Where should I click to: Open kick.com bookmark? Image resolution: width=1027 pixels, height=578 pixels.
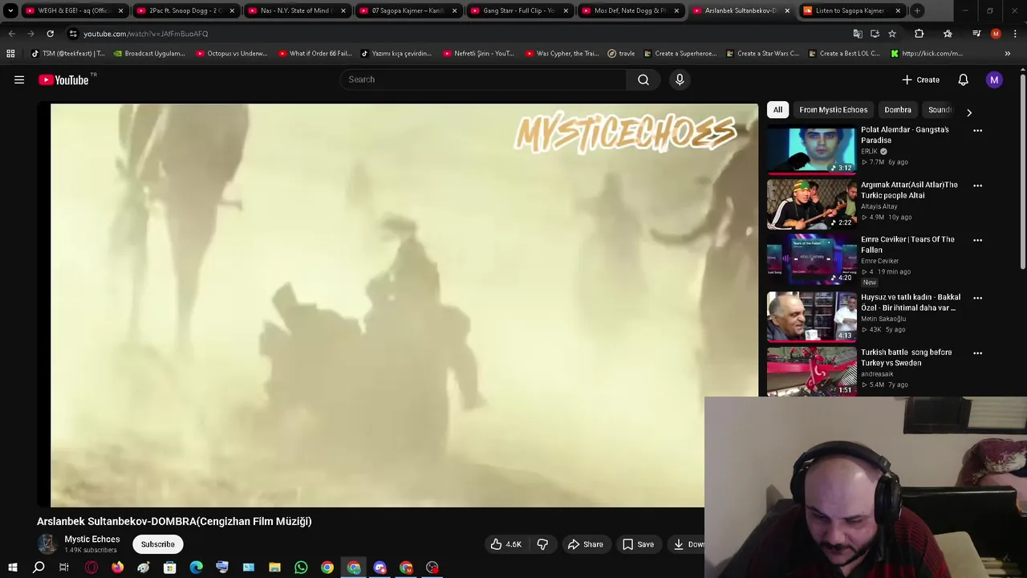pyautogui.click(x=926, y=54)
